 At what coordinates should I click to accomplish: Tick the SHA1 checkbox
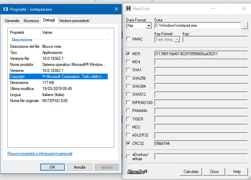128,70
